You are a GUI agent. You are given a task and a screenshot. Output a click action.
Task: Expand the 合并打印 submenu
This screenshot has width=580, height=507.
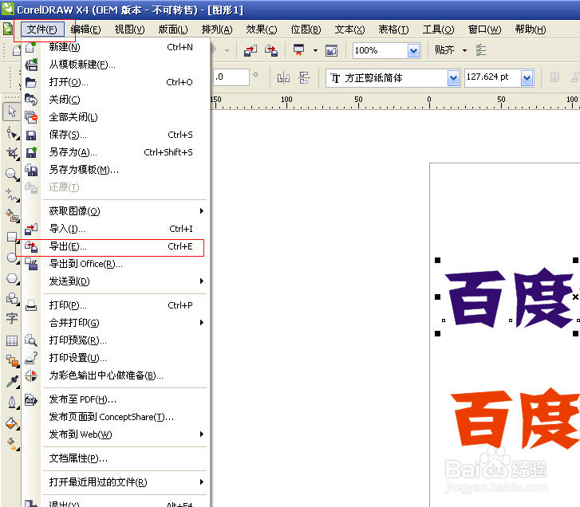pos(202,323)
